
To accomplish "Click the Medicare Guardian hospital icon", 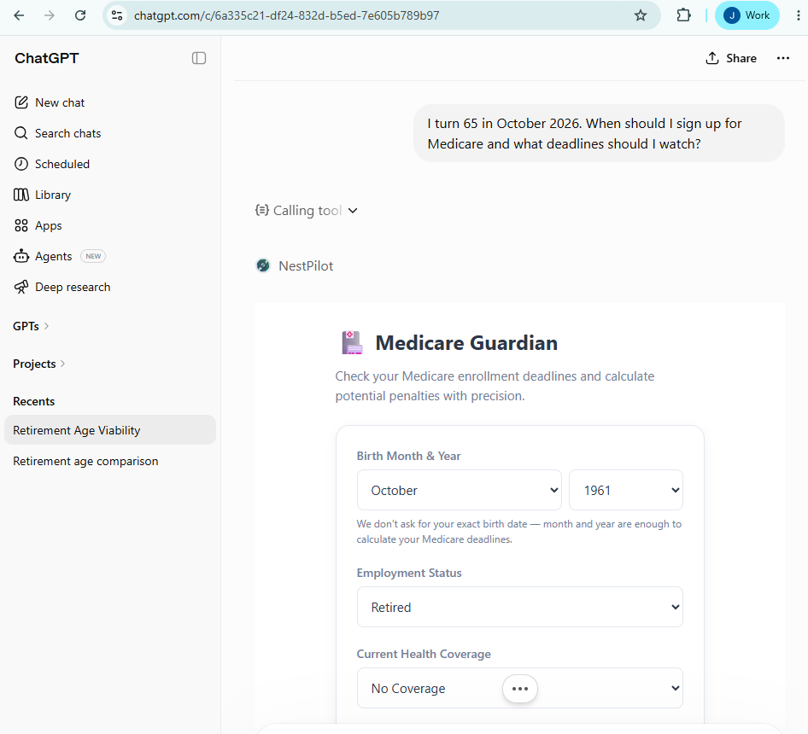I will 352,342.
